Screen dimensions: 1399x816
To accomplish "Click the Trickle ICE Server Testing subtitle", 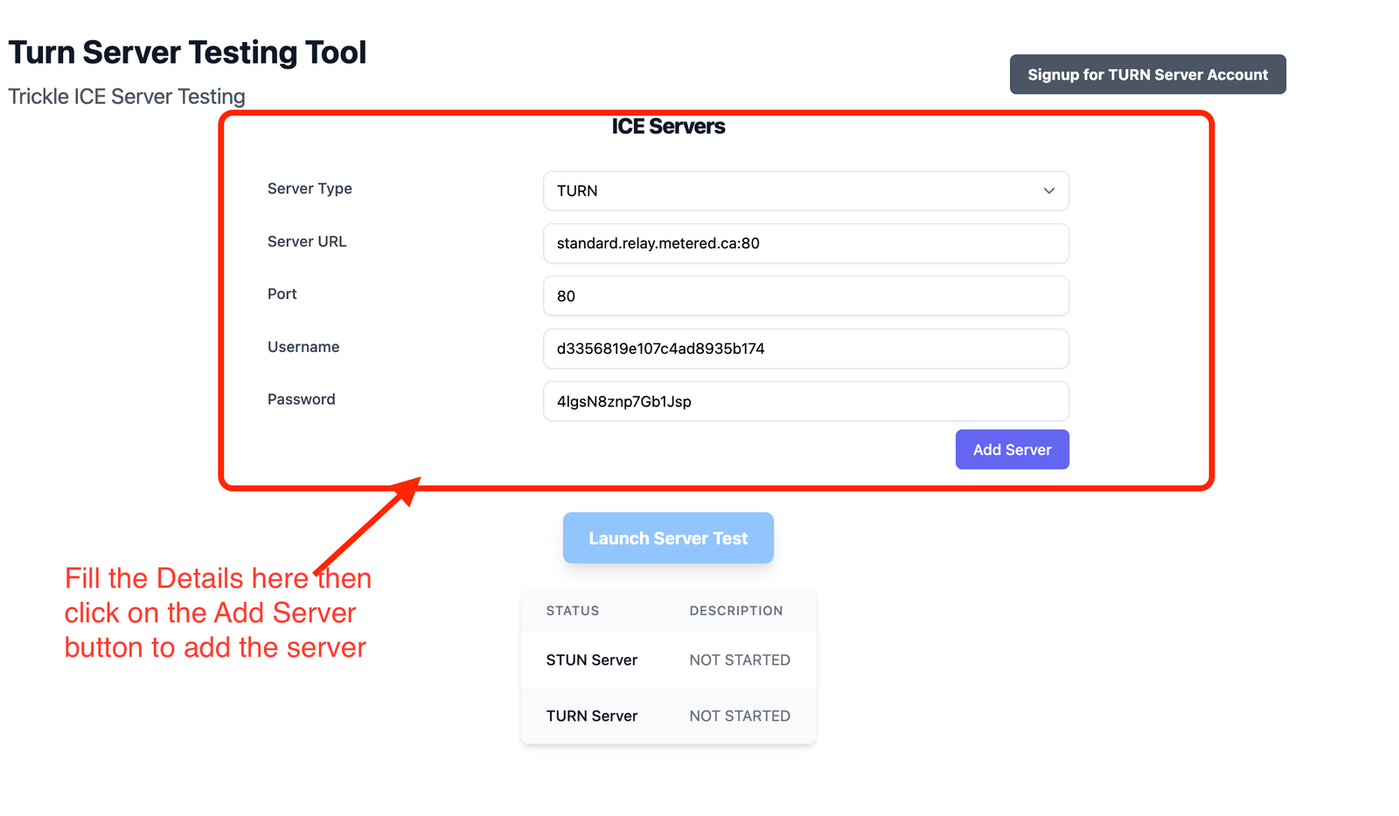I will coord(126,96).
